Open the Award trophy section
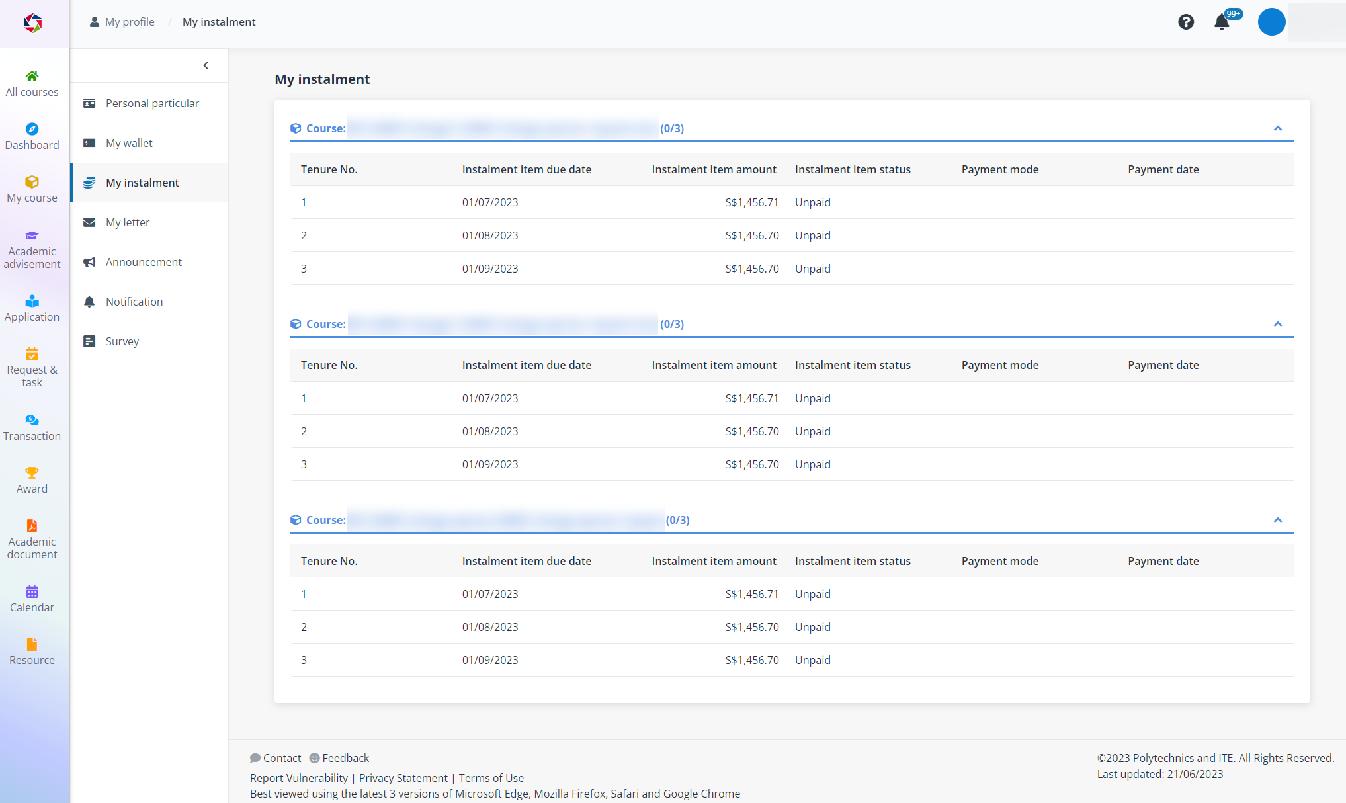This screenshot has height=803, width=1346. (32, 481)
